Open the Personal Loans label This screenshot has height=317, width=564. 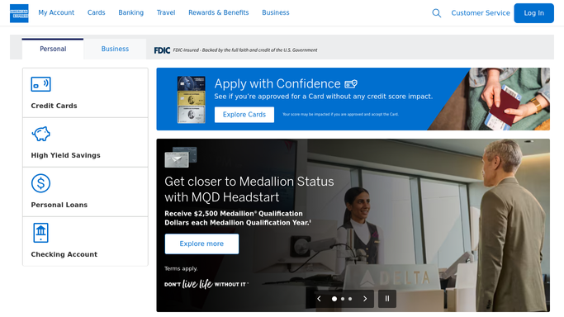59,205
